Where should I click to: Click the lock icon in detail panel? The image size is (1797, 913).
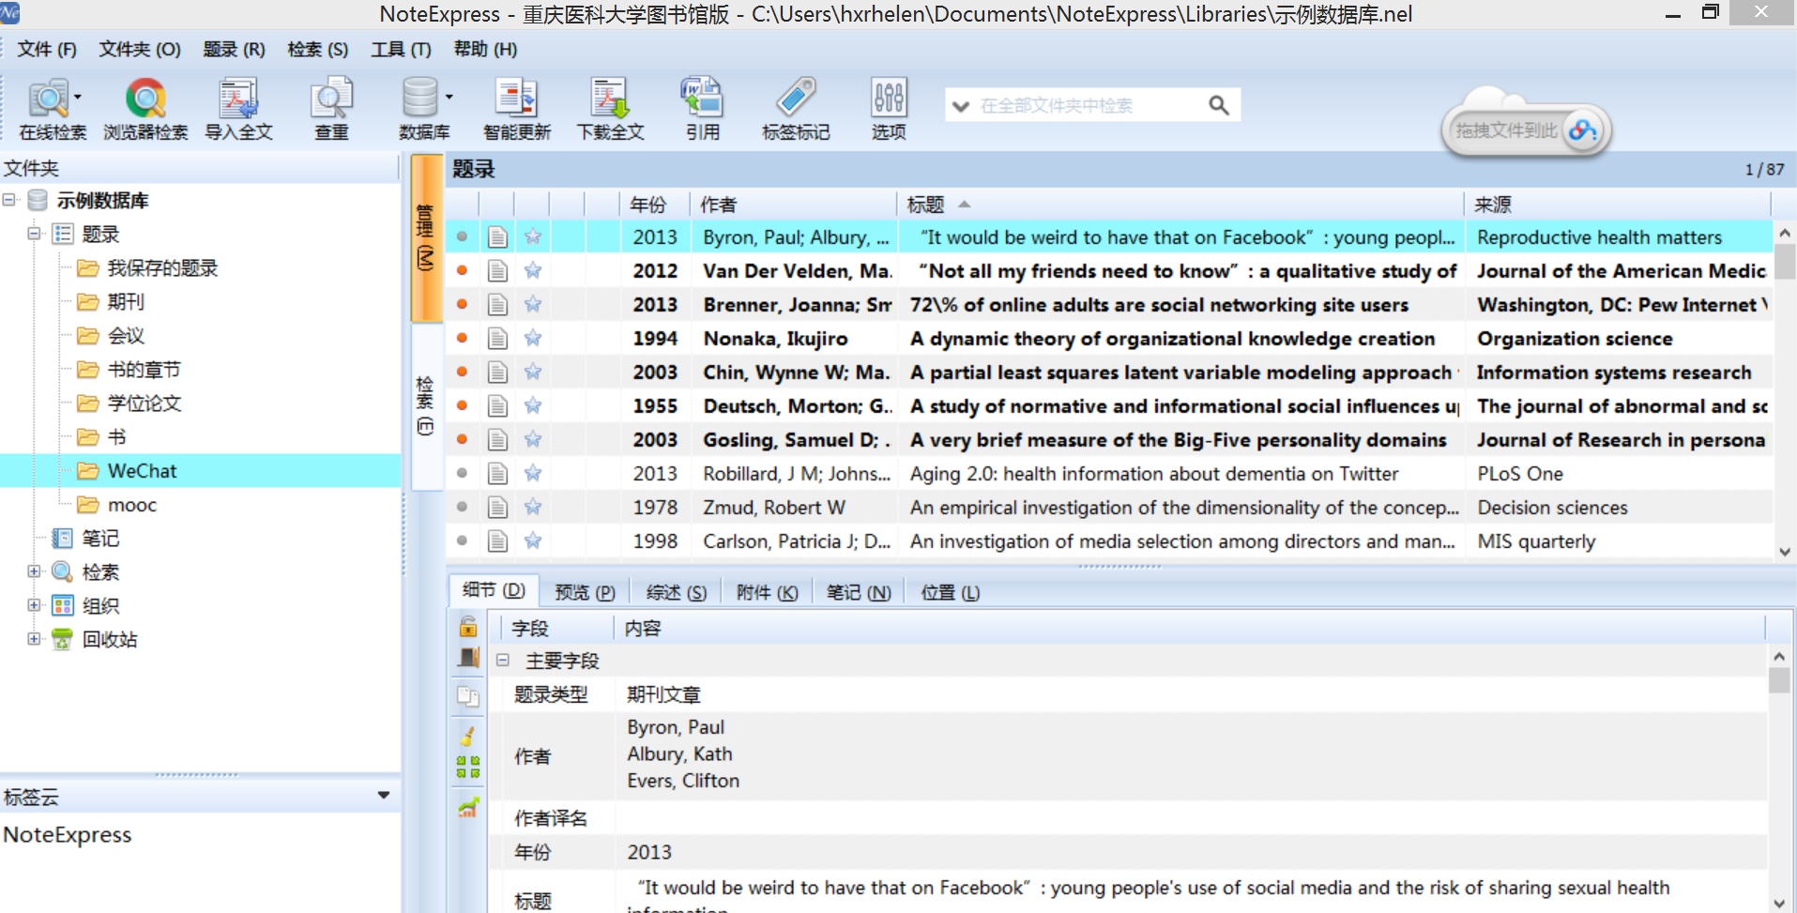click(467, 626)
